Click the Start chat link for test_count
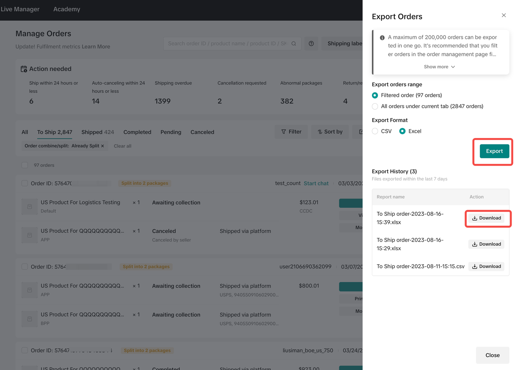 click(x=316, y=183)
